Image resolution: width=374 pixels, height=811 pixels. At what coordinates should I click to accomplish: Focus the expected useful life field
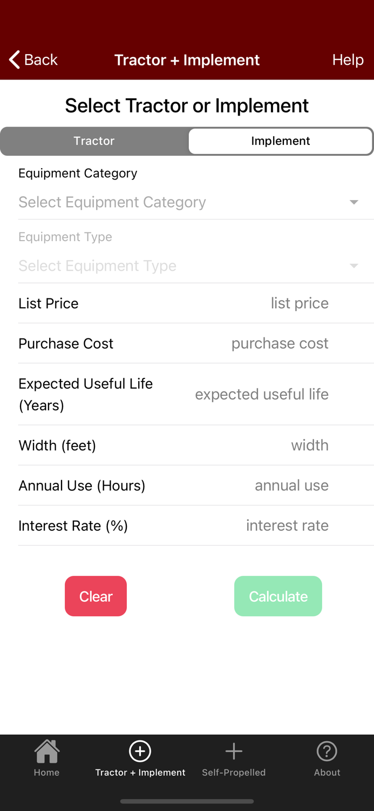(262, 394)
